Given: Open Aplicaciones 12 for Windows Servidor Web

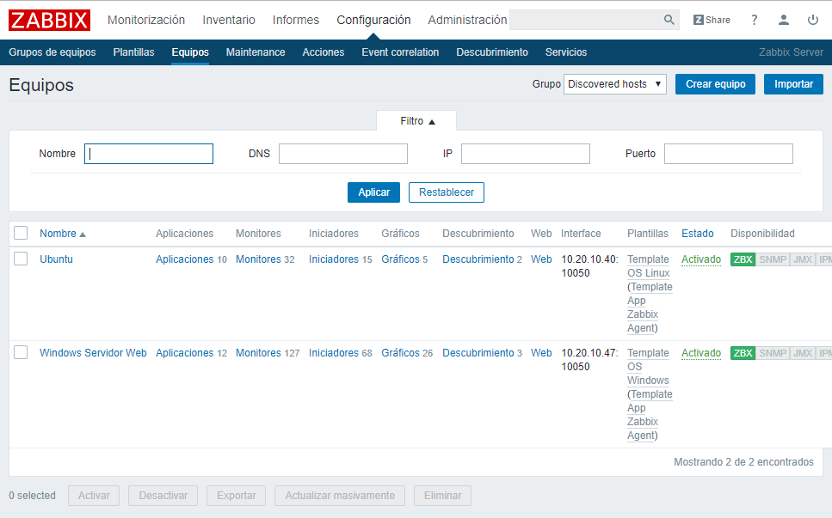Looking at the screenshot, I should pos(185,353).
